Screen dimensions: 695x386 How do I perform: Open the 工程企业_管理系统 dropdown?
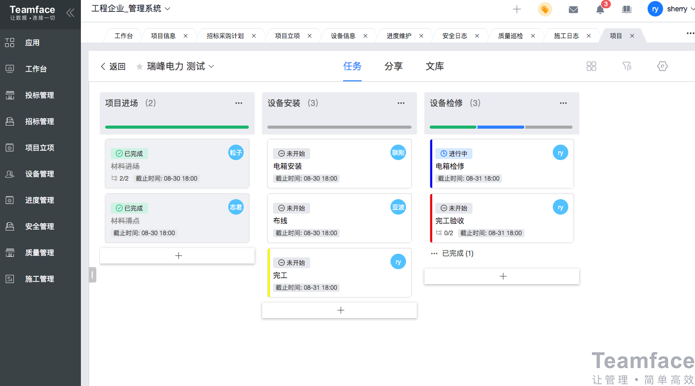(168, 9)
